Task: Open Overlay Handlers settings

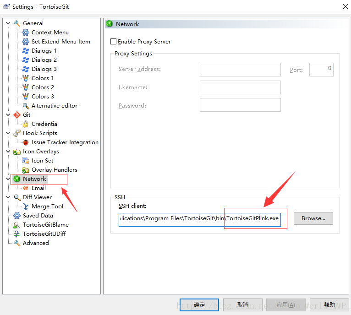Action: 55,170
